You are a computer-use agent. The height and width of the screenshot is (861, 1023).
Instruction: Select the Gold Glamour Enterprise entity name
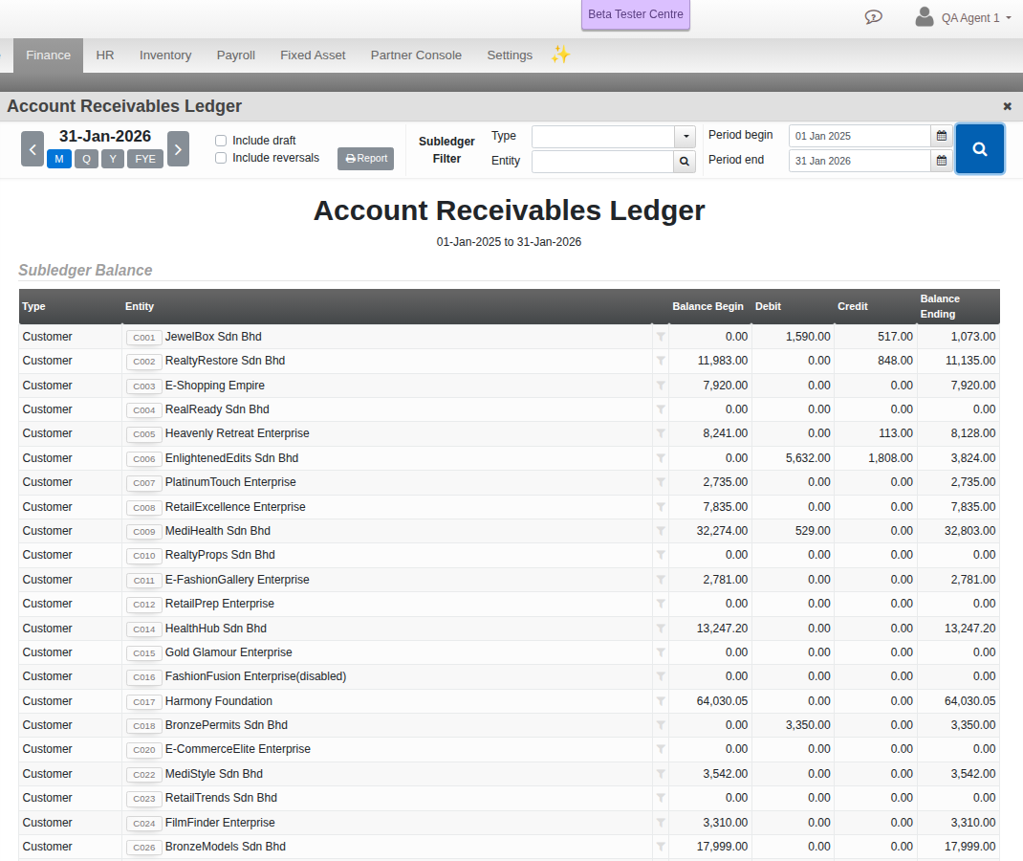coord(229,652)
